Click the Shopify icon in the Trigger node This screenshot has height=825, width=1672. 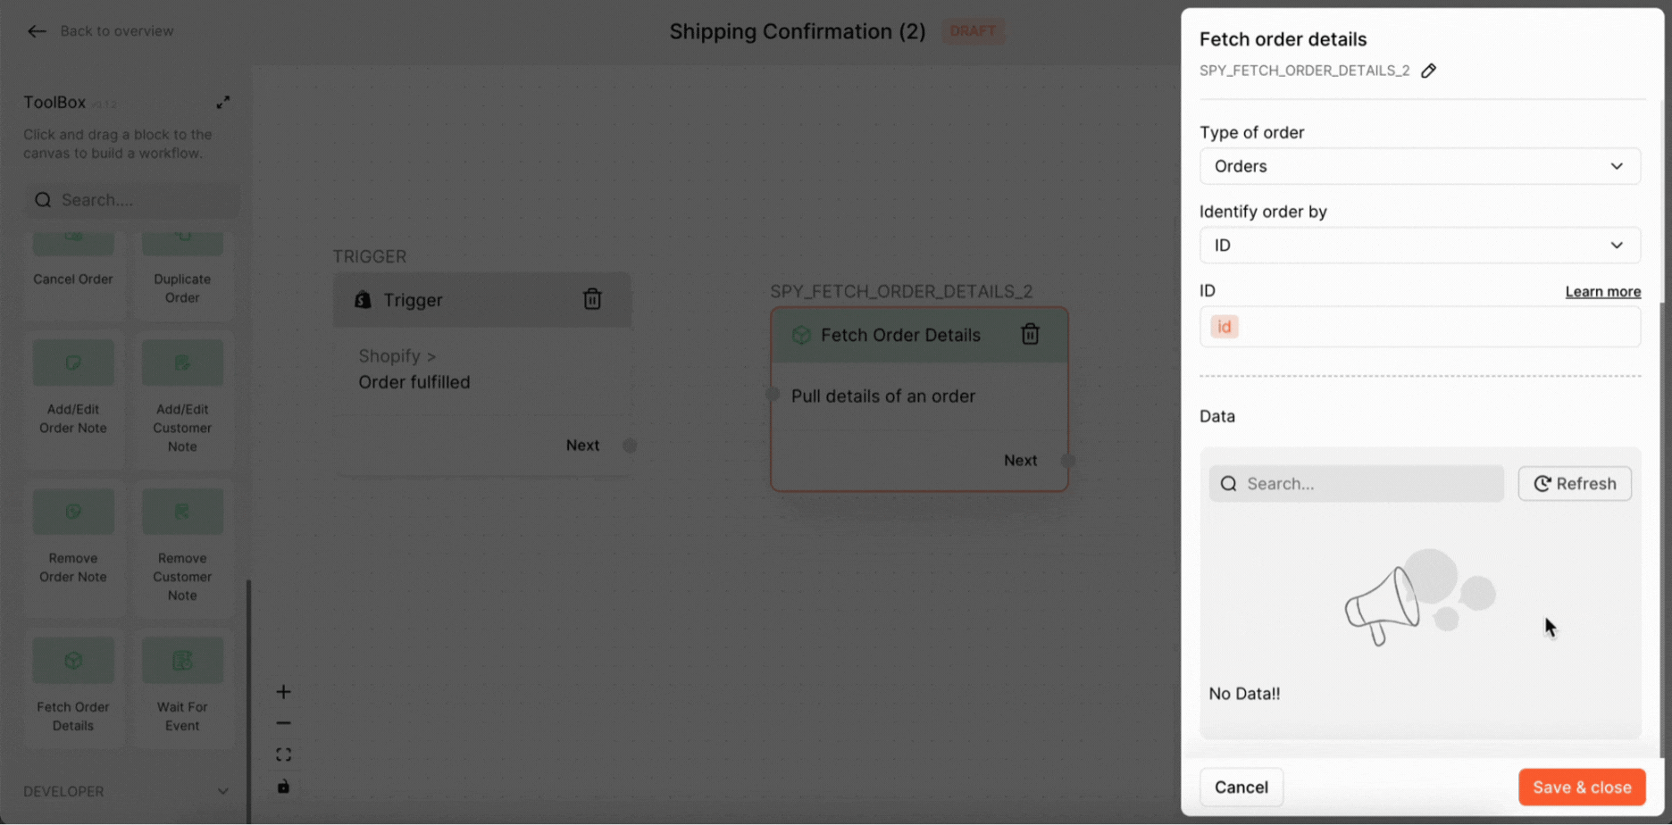pyautogui.click(x=363, y=300)
